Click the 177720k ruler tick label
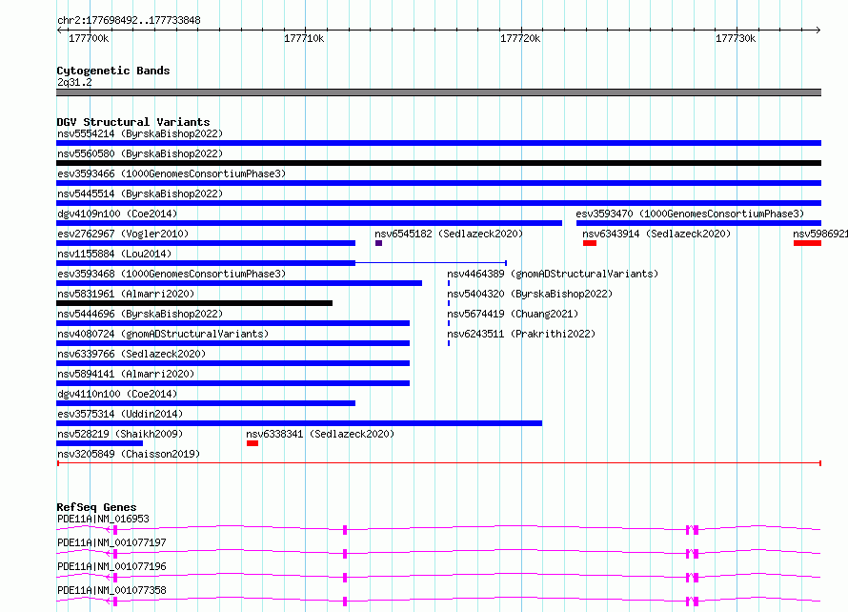This screenshot has height=612, width=848. coord(520,38)
